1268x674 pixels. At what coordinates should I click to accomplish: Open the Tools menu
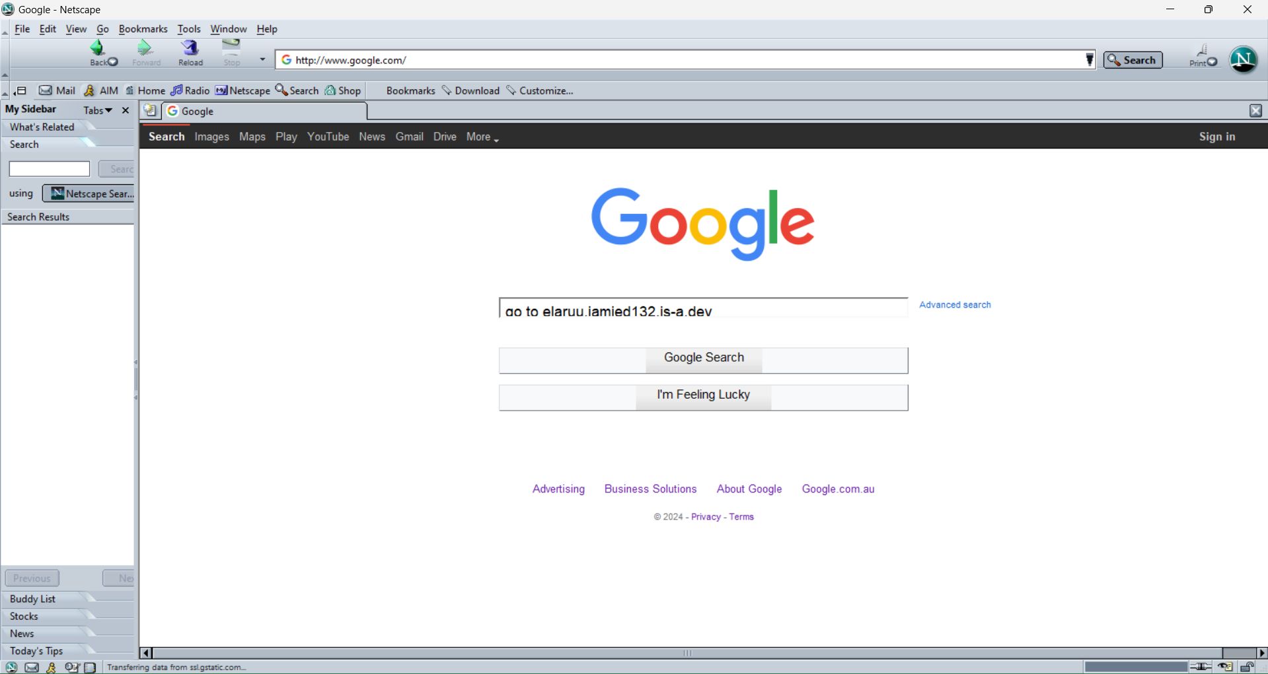click(x=188, y=29)
